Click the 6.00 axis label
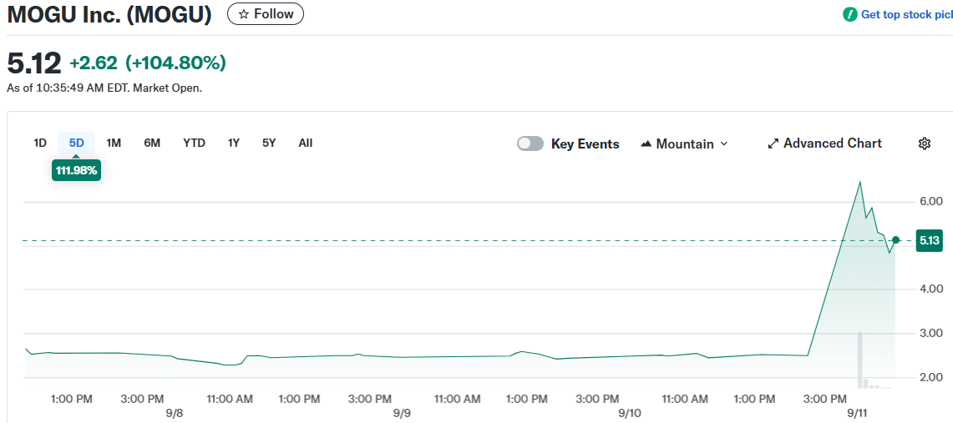 coord(930,201)
